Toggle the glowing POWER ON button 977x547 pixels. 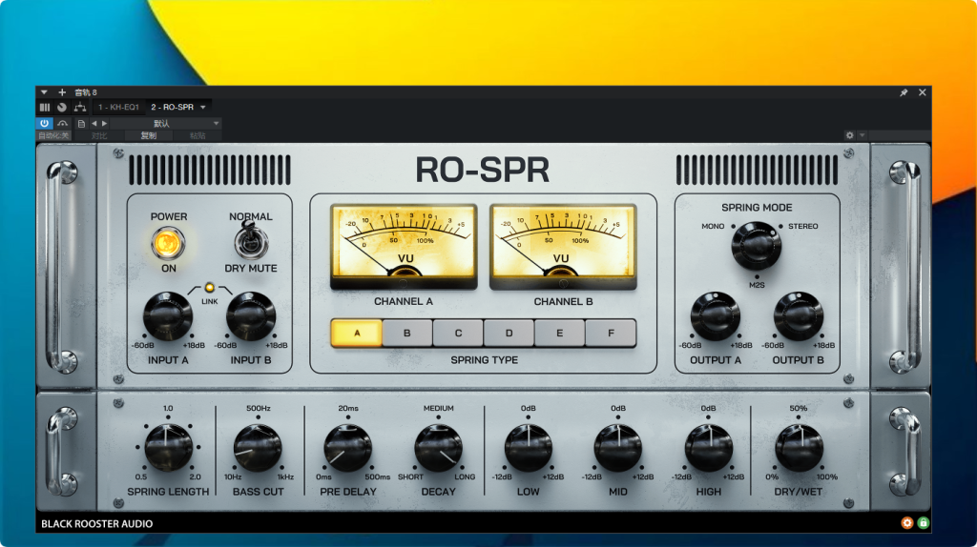coord(168,243)
